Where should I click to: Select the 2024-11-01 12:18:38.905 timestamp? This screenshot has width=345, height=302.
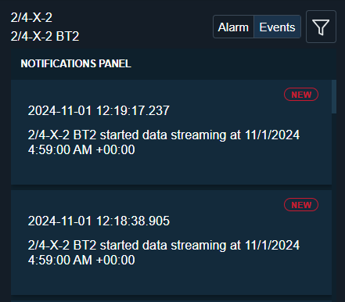click(x=99, y=221)
